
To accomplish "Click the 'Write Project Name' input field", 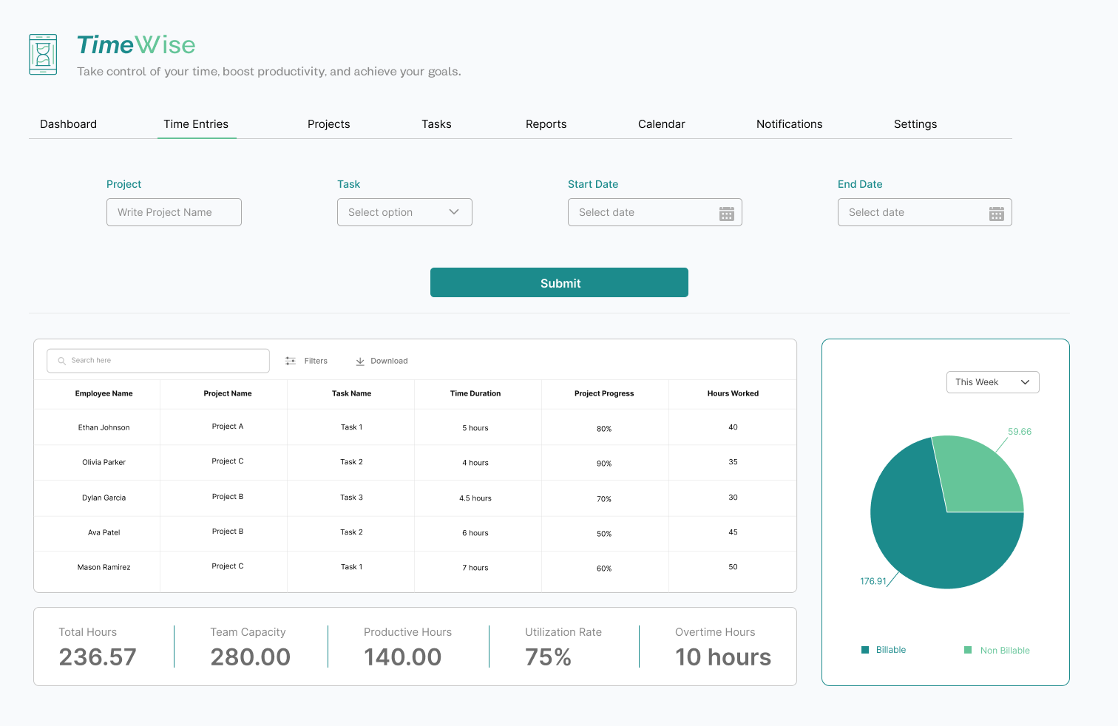I will tap(174, 212).
